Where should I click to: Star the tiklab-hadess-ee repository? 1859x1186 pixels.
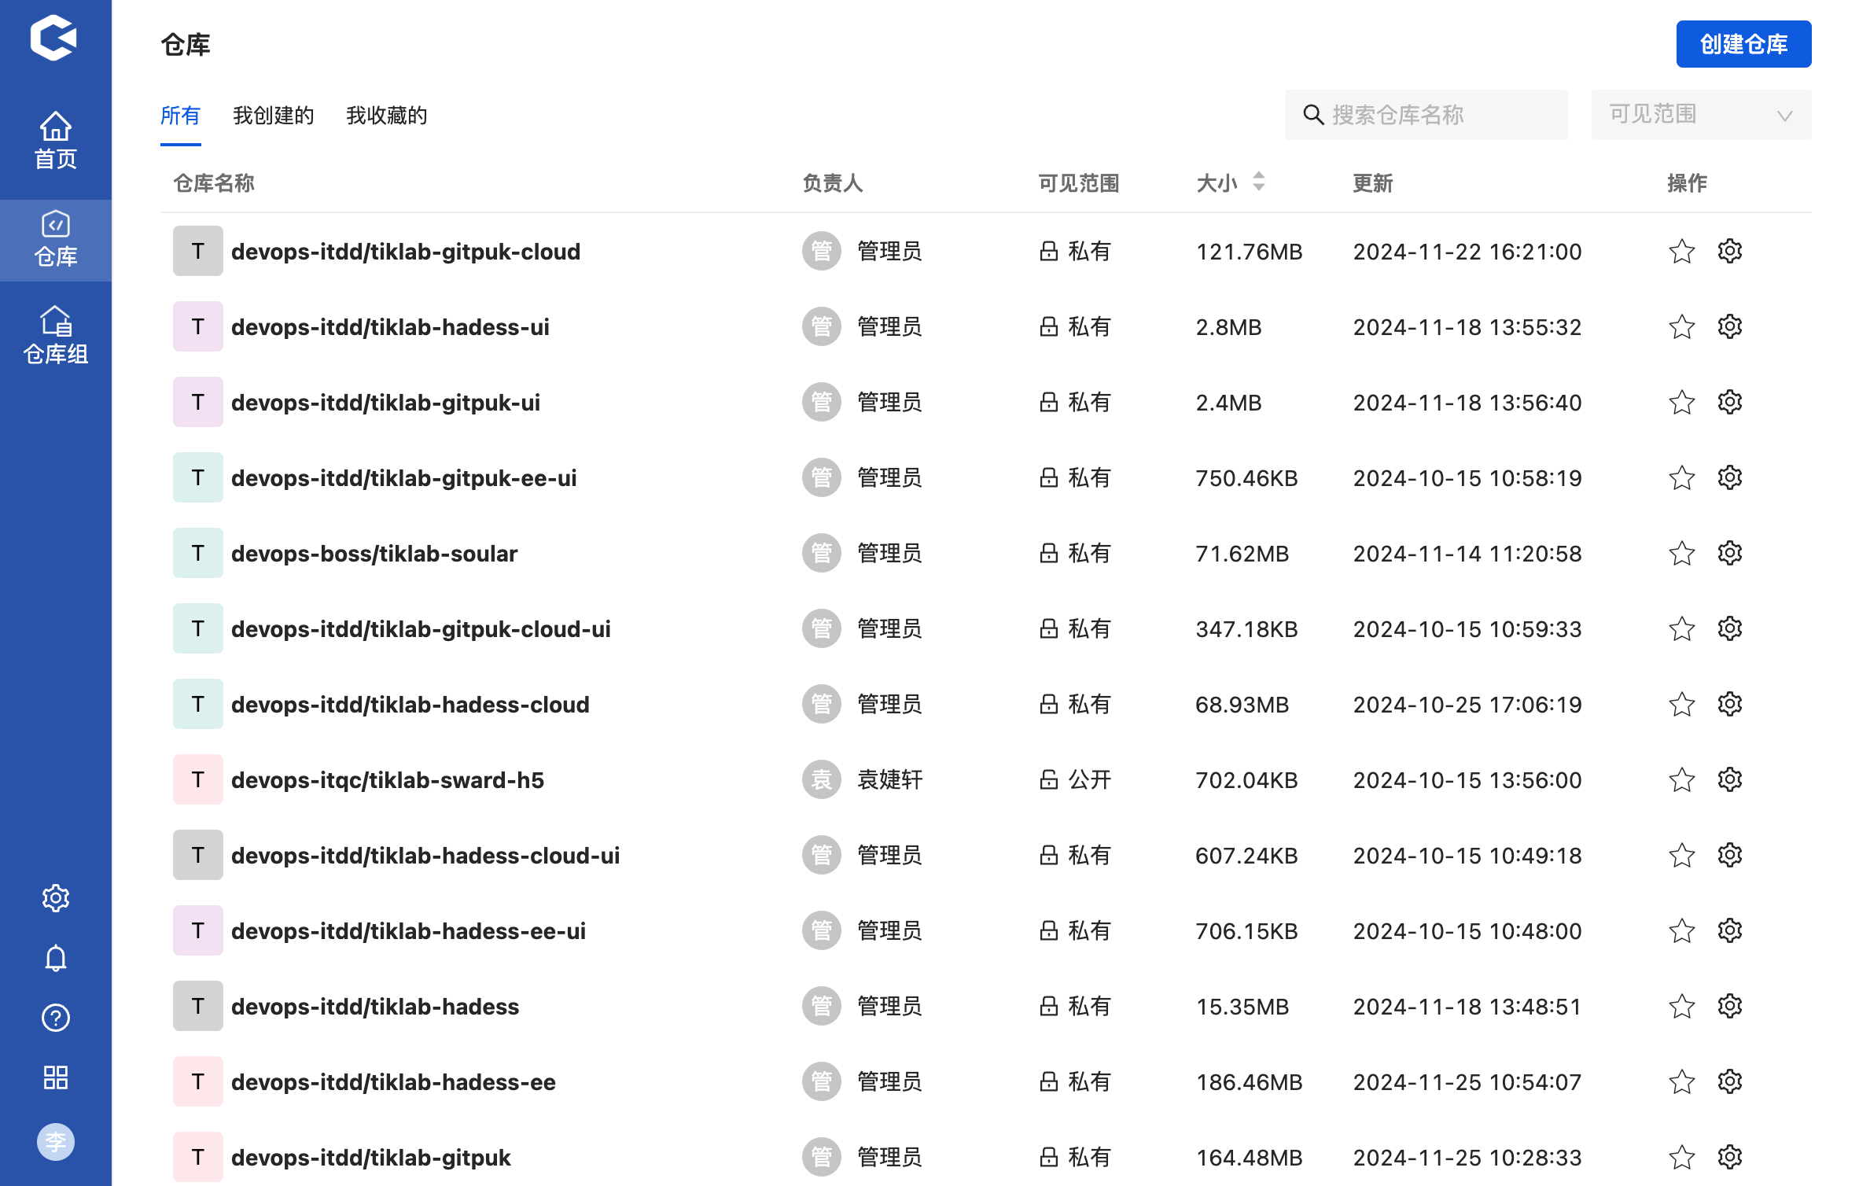tap(1681, 1082)
